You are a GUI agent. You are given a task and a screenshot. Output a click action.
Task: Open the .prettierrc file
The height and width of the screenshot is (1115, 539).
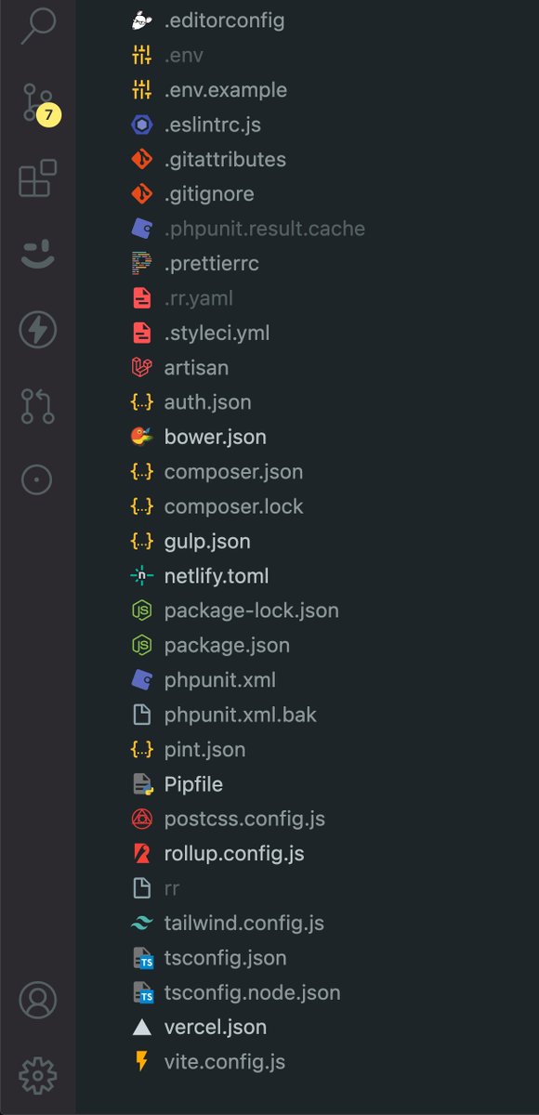point(212,264)
